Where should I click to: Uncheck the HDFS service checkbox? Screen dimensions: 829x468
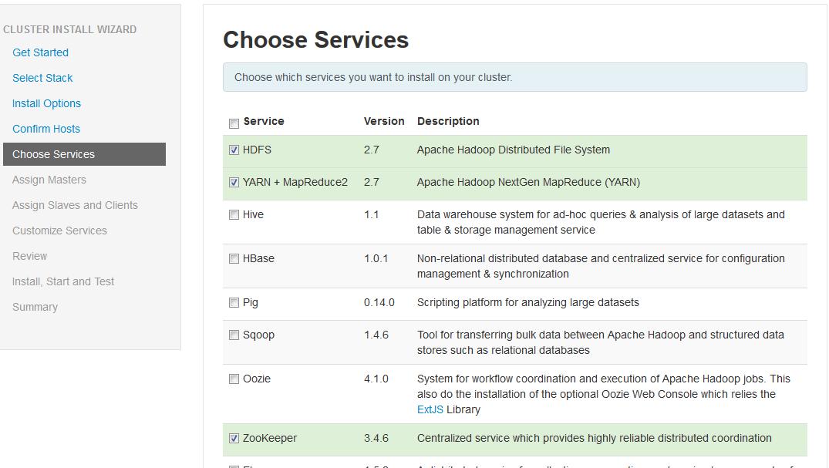coord(234,150)
